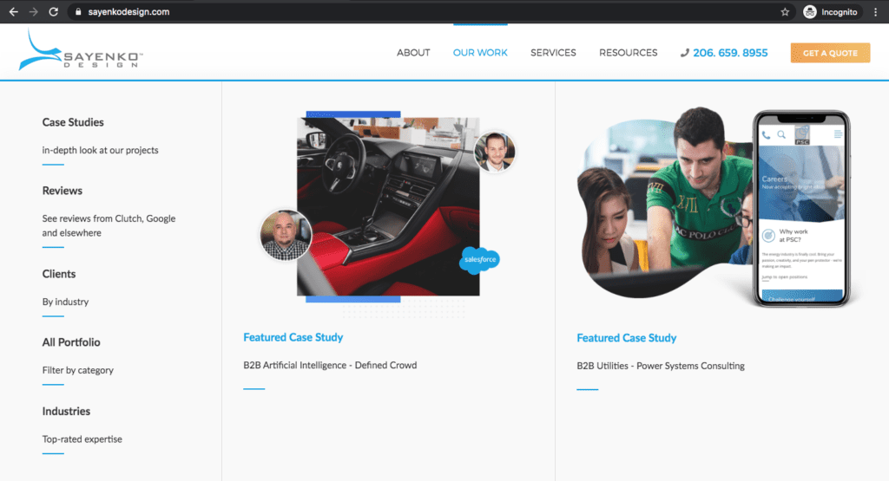Open the Resources menu
Screen dimensions: 889x481
(628, 53)
